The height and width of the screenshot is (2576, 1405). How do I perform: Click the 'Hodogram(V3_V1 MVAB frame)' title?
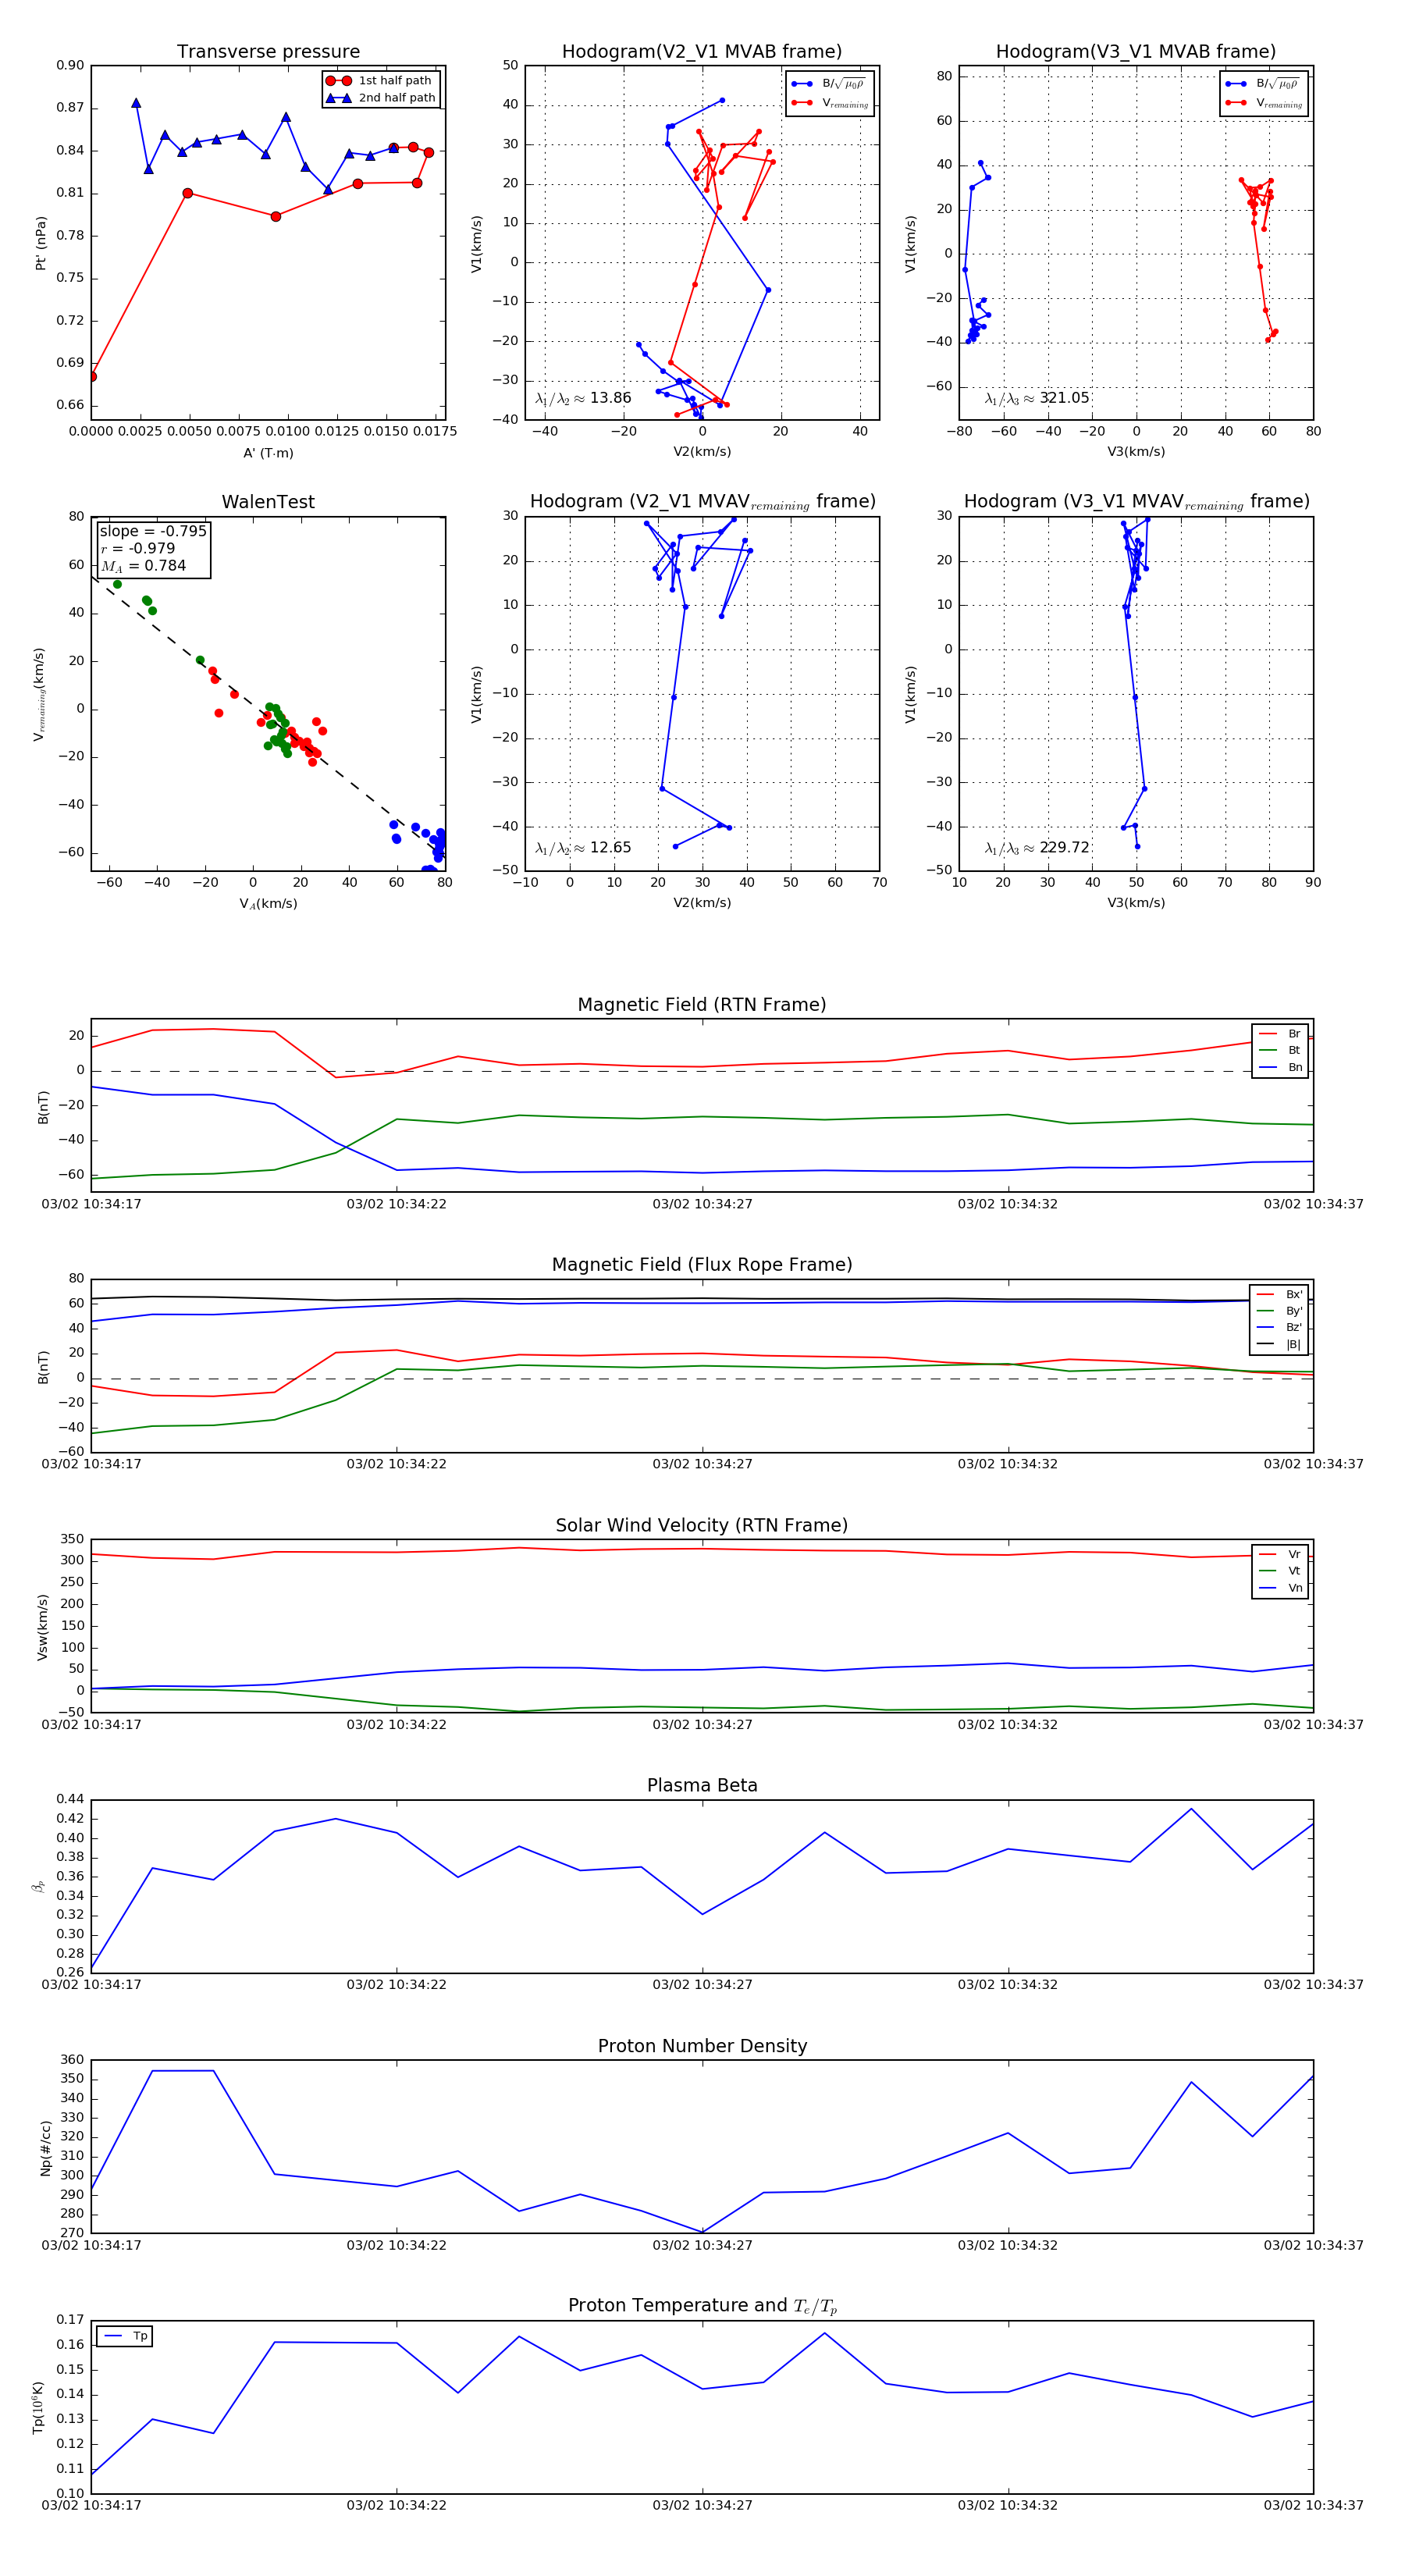1136,52
